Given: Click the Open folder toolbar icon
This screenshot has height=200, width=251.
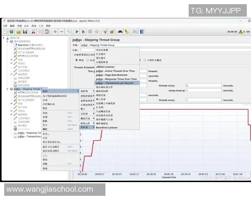Looking at the screenshot, I should click(x=18, y=31).
